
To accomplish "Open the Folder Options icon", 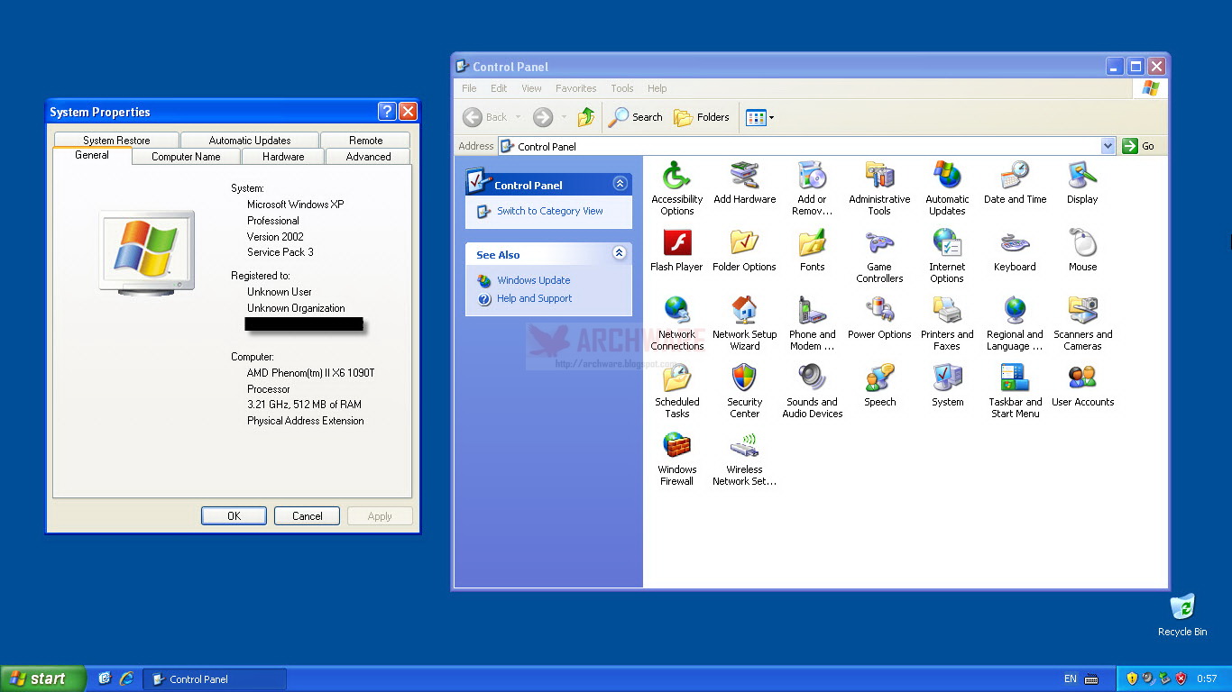I will click(x=744, y=250).
